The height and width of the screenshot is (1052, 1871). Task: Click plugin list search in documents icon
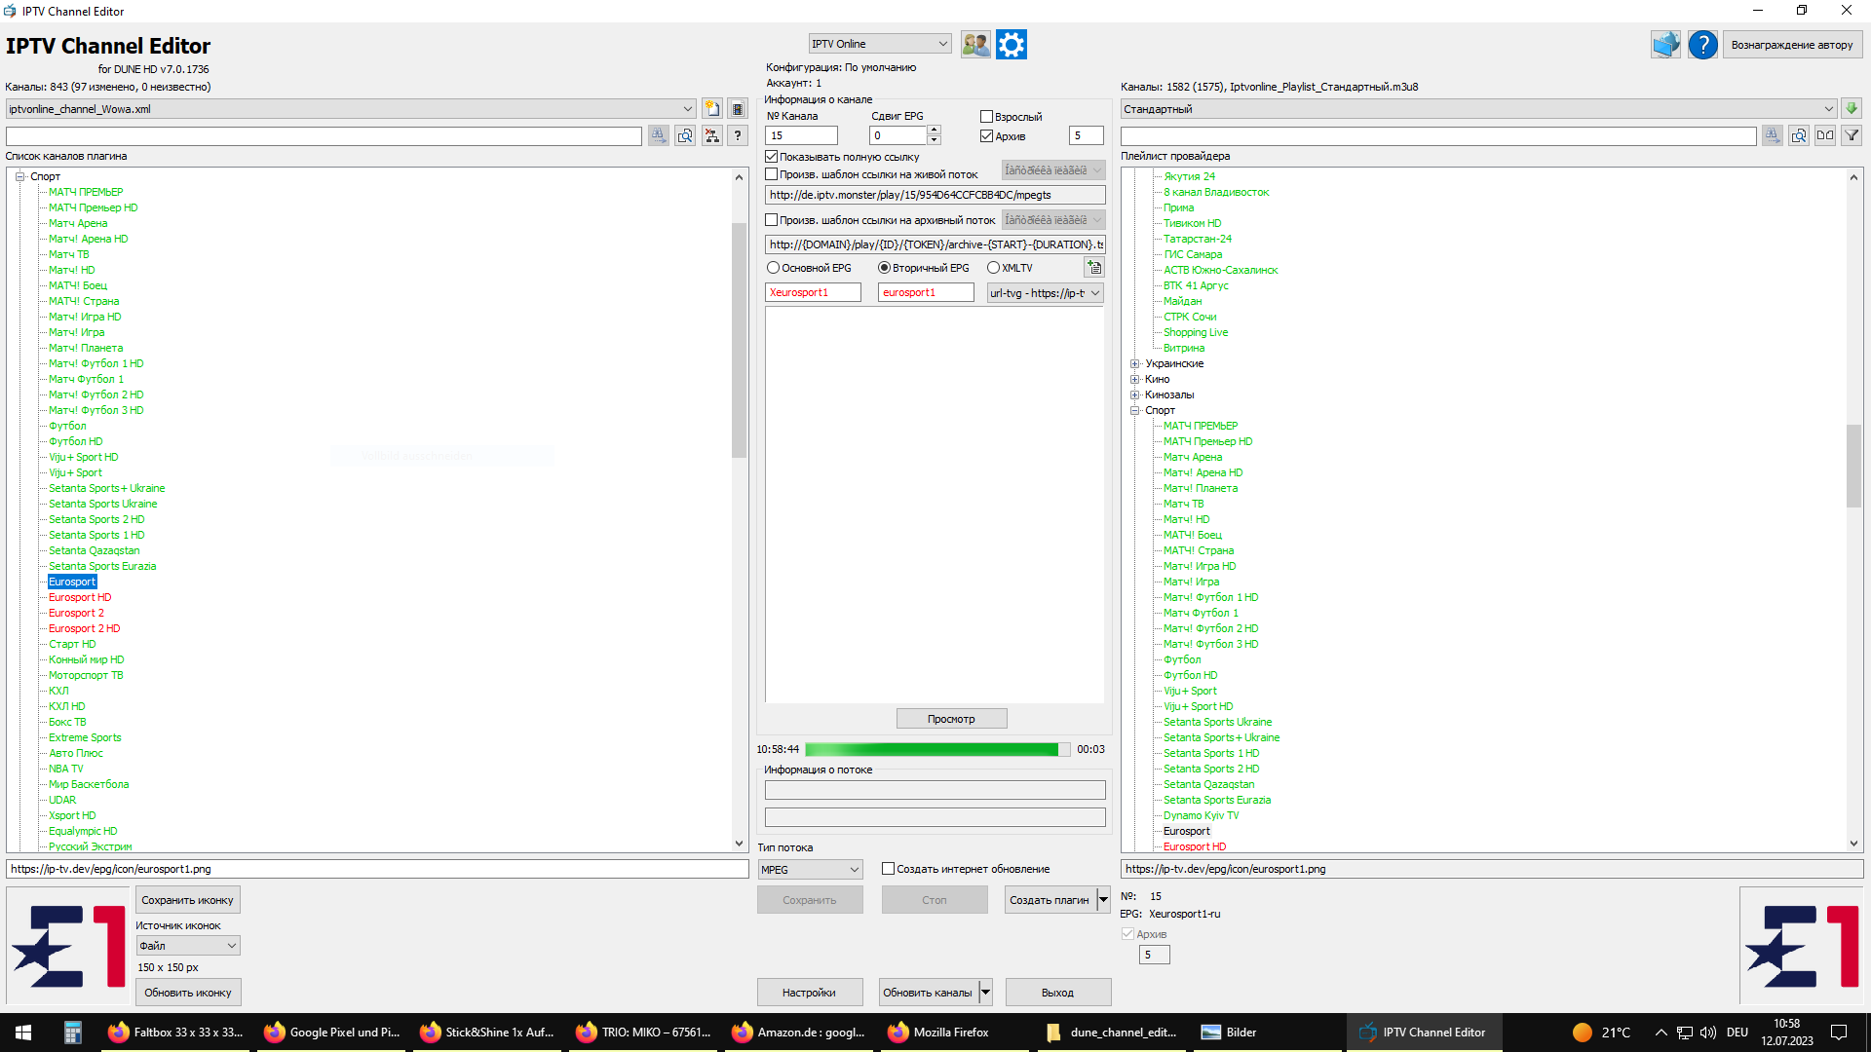pos(685,135)
